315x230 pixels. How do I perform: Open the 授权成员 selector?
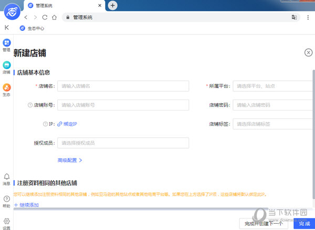[123, 143]
